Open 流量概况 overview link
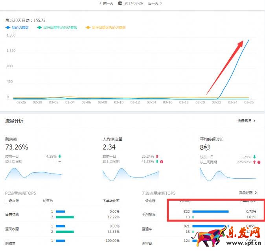 (x=246, y=121)
